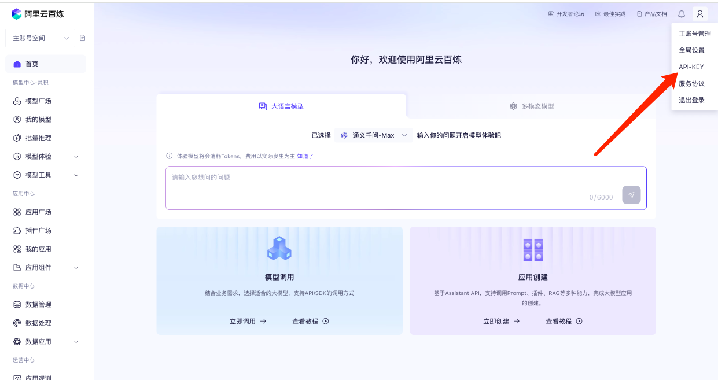Image resolution: width=718 pixels, height=380 pixels.
Task: Click the document icon beside workspace selector
Action: point(83,38)
